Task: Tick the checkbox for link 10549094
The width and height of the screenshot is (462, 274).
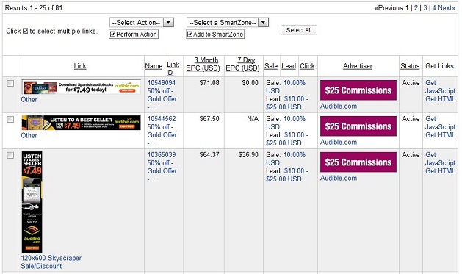Action: coord(10,84)
